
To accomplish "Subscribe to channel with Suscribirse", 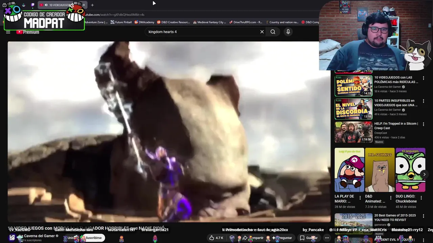I will [x=93, y=238].
